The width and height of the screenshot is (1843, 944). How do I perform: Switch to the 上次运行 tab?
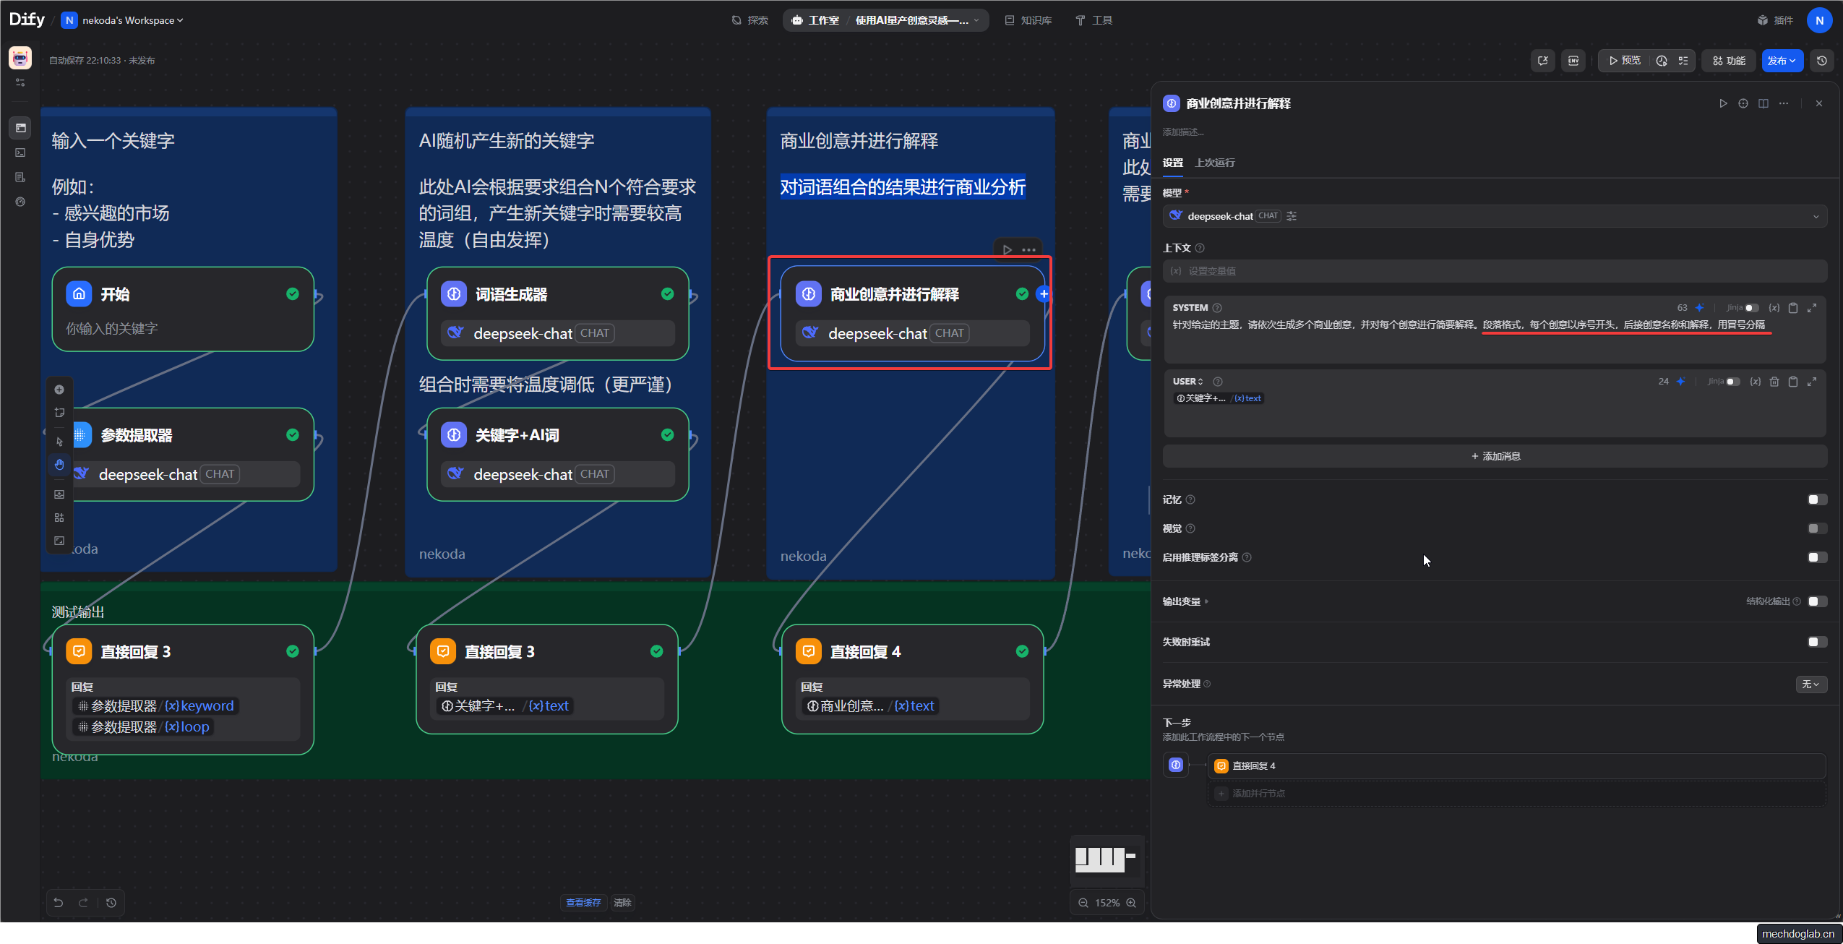1214,163
